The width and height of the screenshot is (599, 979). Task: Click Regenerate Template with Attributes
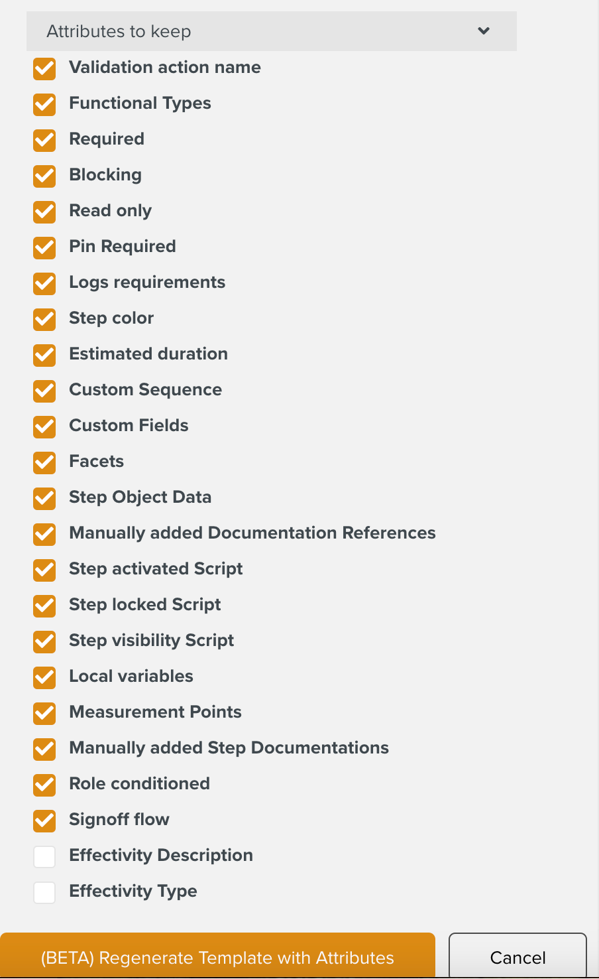[217, 957]
